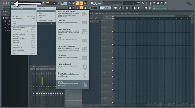Choose the Empty template
This screenshot has width=195, height=108.
[73, 84]
